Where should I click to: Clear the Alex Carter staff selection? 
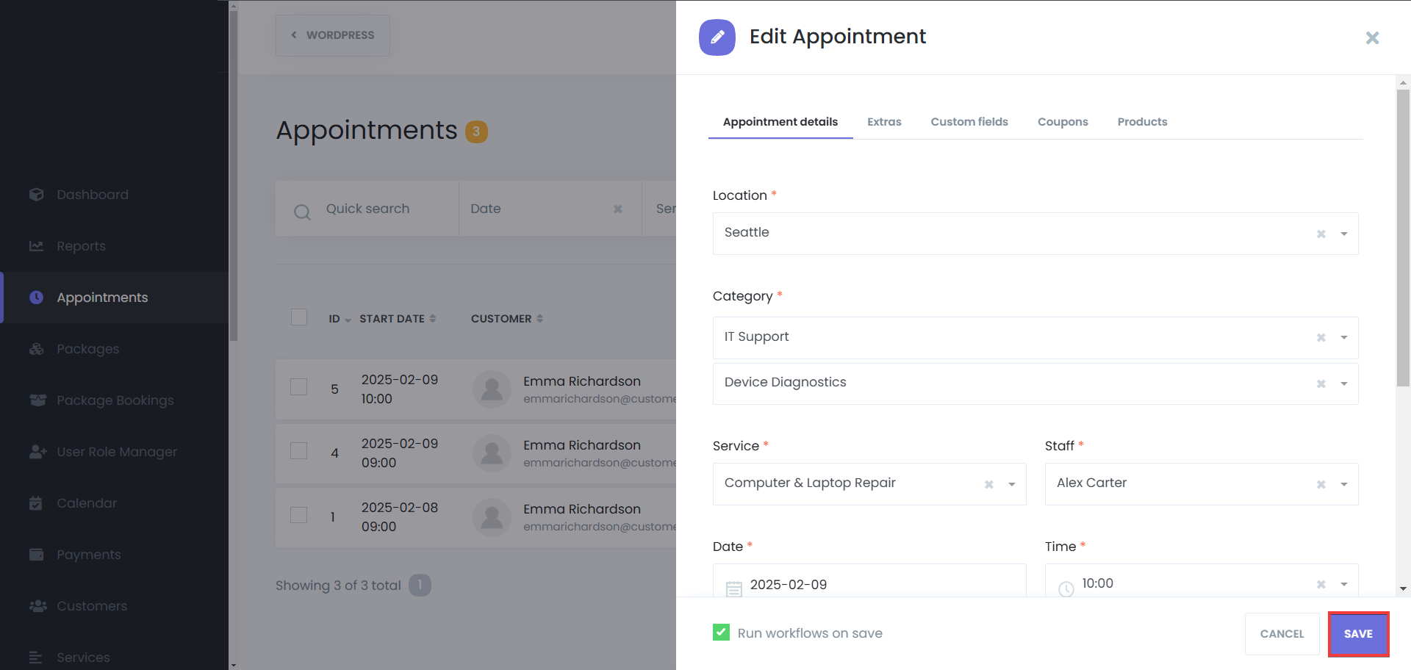(1321, 485)
